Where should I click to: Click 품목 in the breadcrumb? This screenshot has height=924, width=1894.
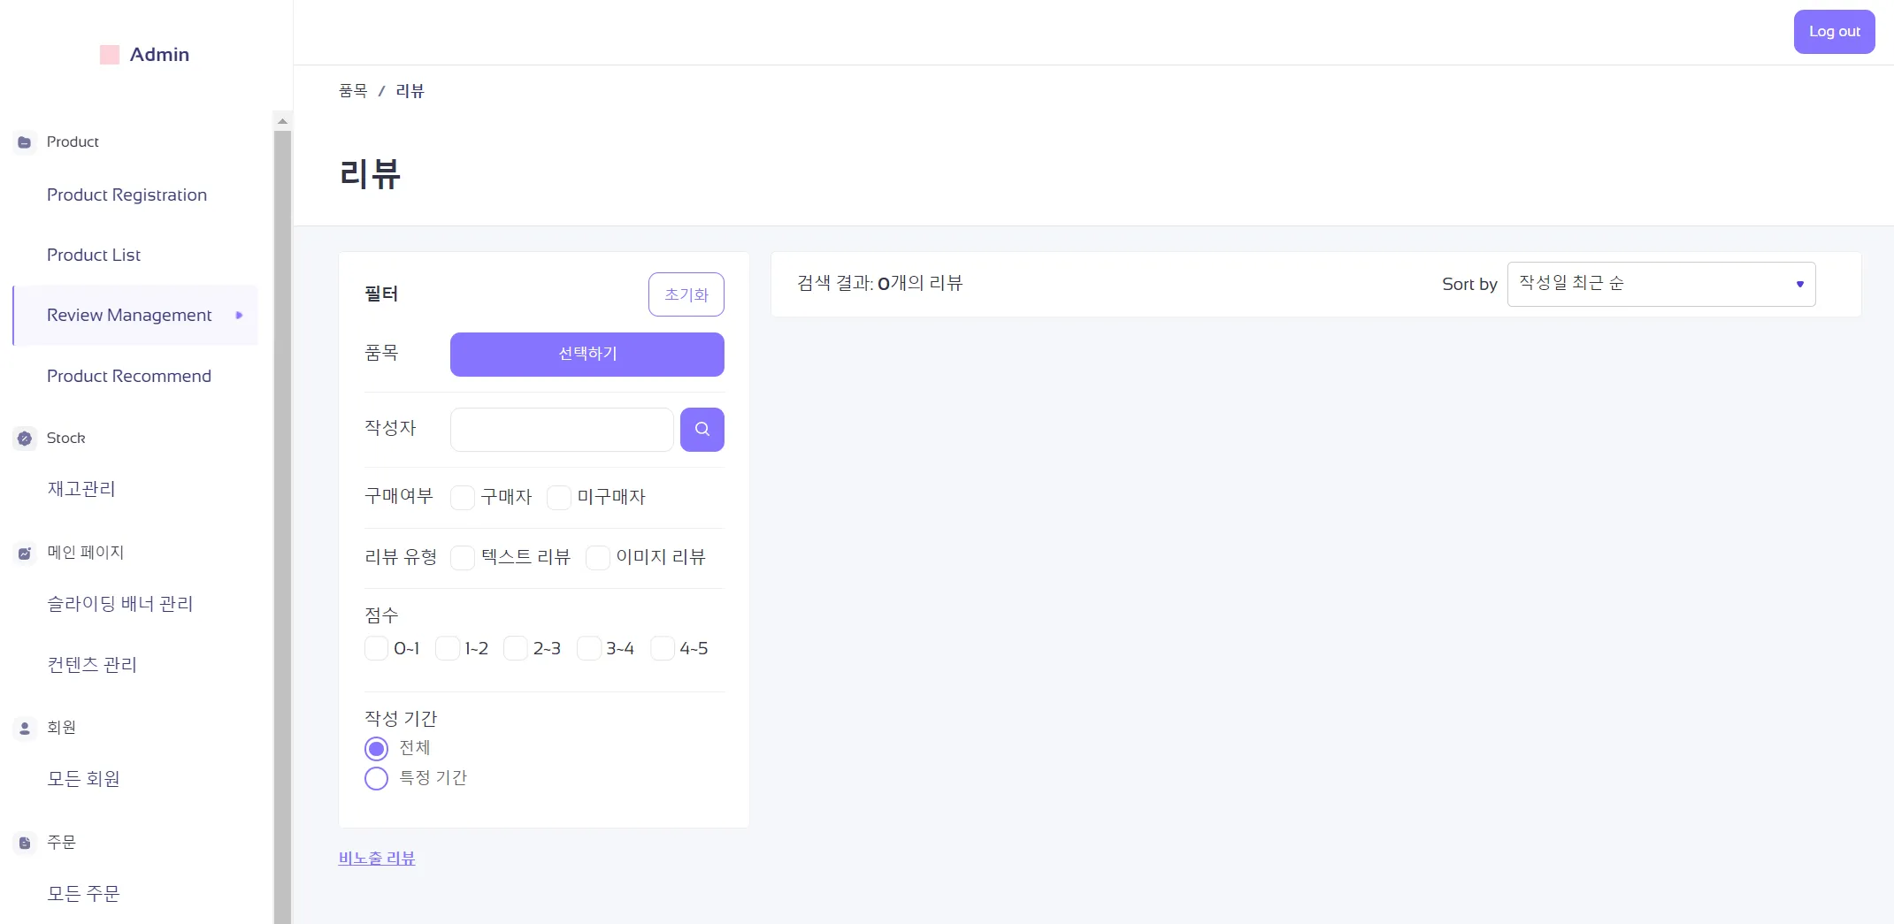coord(353,91)
